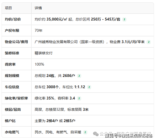Viewport: 156px width, 140px height.
Task: Select the 详情 column header
Action: pyautogui.click(x=38, y=8)
